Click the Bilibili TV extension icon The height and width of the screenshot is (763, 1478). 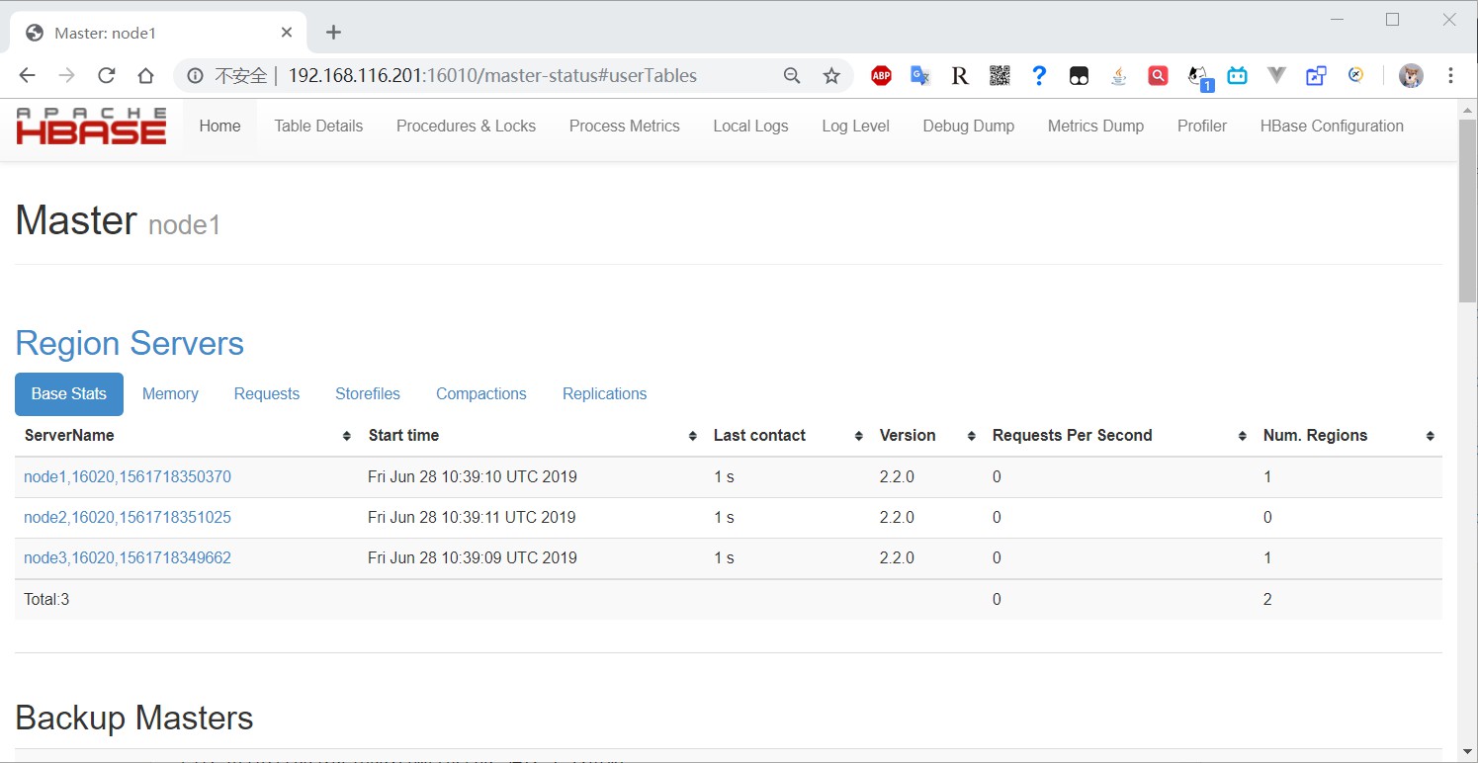[1237, 76]
